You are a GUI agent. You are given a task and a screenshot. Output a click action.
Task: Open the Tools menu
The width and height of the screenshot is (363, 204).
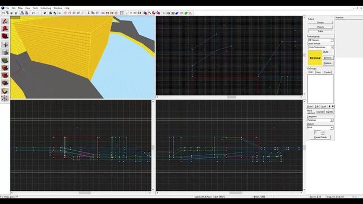tap(35, 8)
